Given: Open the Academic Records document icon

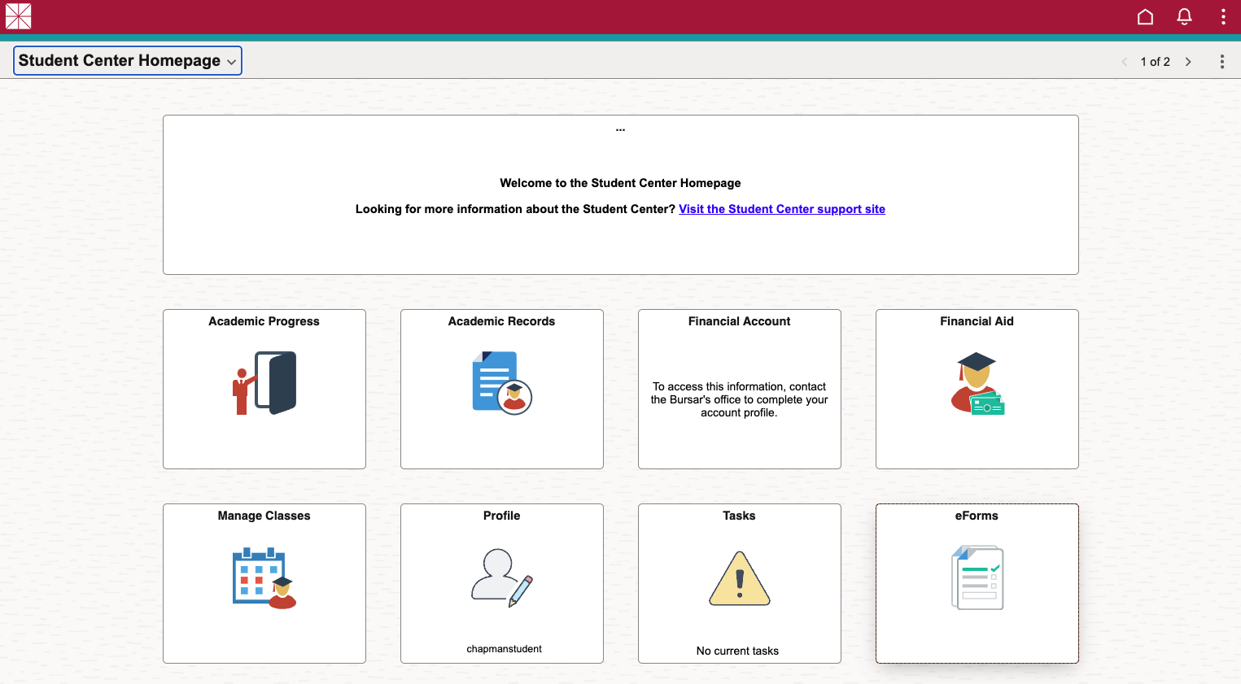Looking at the screenshot, I should 502,383.
